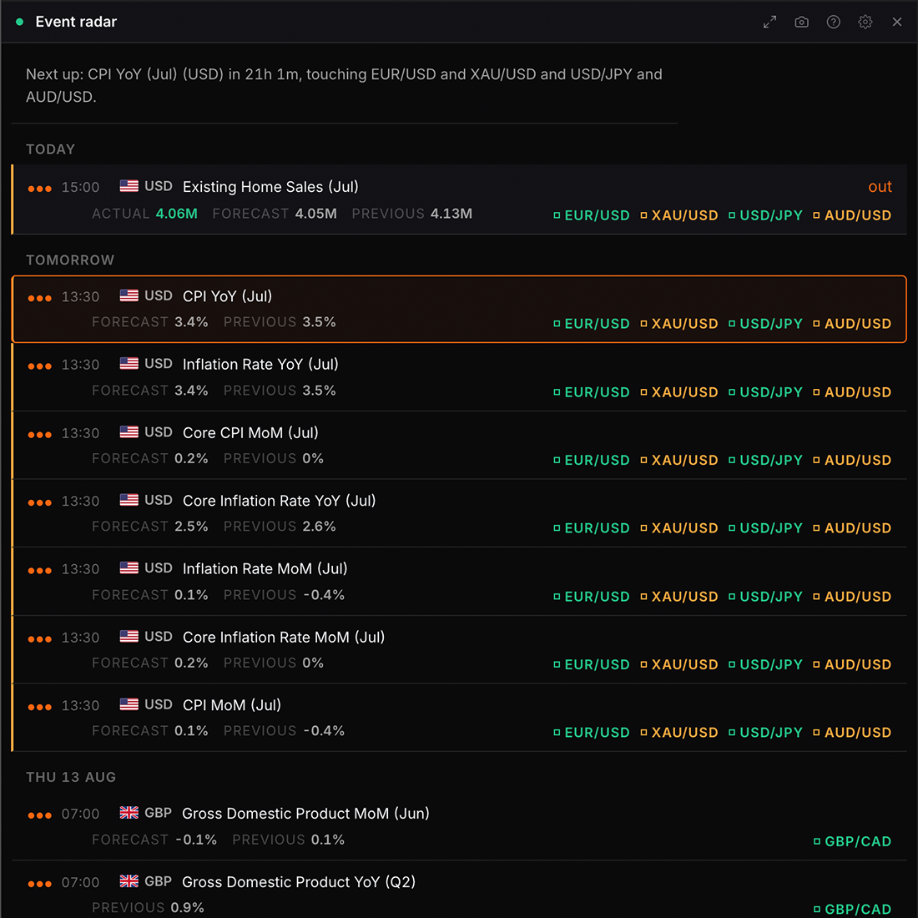918x918 pixels.
Task: Select Gross Domestic Product MoM (Jun) title
Action: click(305, 813)
